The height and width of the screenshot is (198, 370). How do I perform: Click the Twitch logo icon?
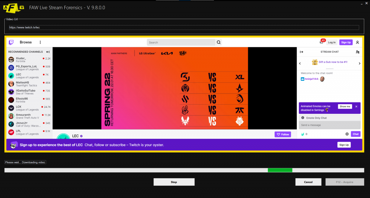pyautogui.click(x=11, y=42)
